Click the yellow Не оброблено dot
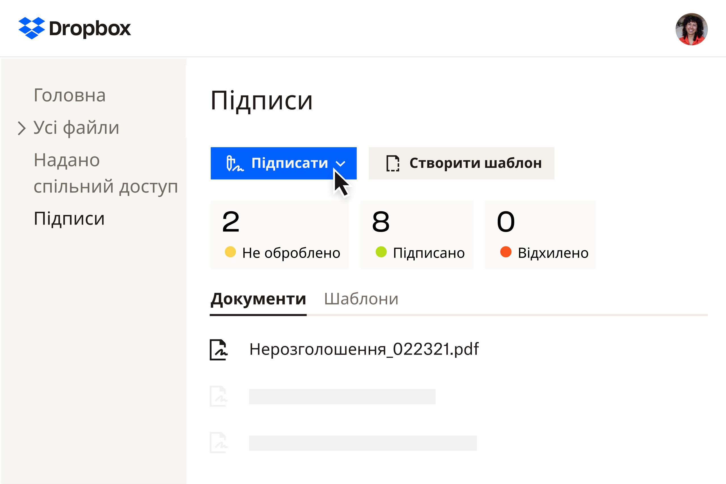Viewport: 726px width, 484px height. click(x=230, y=252)
